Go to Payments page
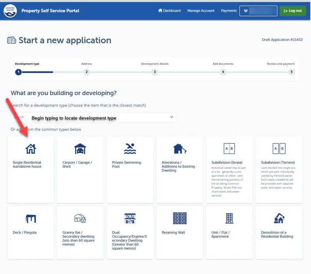The height and width of the screenshot is (274, 311). pyautogui.click(x=229, y=11)
